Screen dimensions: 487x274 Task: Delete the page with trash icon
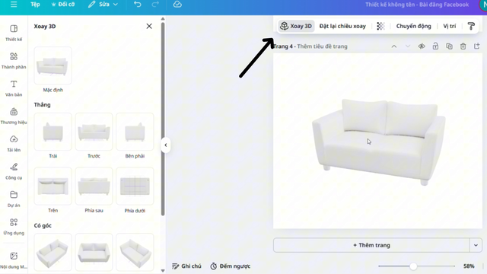click(463, 46)
